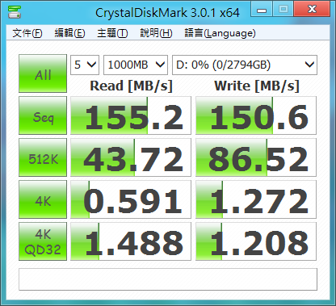Run all benchmarks with the All button
Viewport: 336px width, 306px height.
click(x=43, y=73)
